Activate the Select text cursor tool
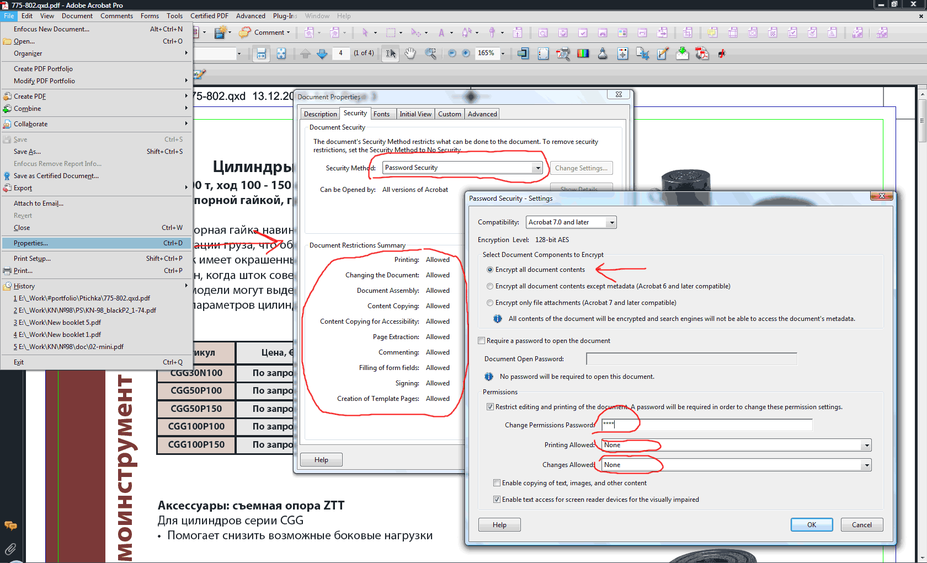927x563 pixels. pos(391,53)
